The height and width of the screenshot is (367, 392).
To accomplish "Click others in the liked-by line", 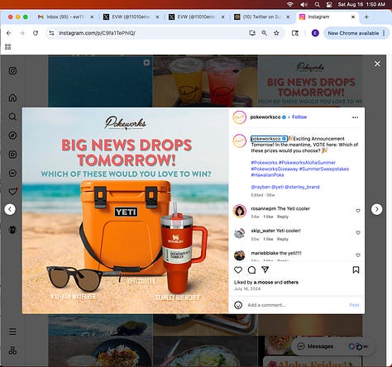I will (290, 282).
